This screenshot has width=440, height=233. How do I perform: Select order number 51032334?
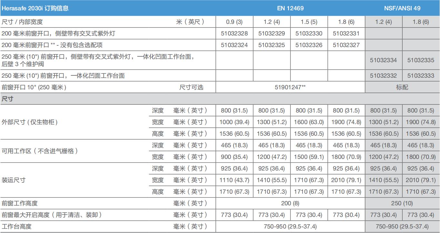click(384, 60)
